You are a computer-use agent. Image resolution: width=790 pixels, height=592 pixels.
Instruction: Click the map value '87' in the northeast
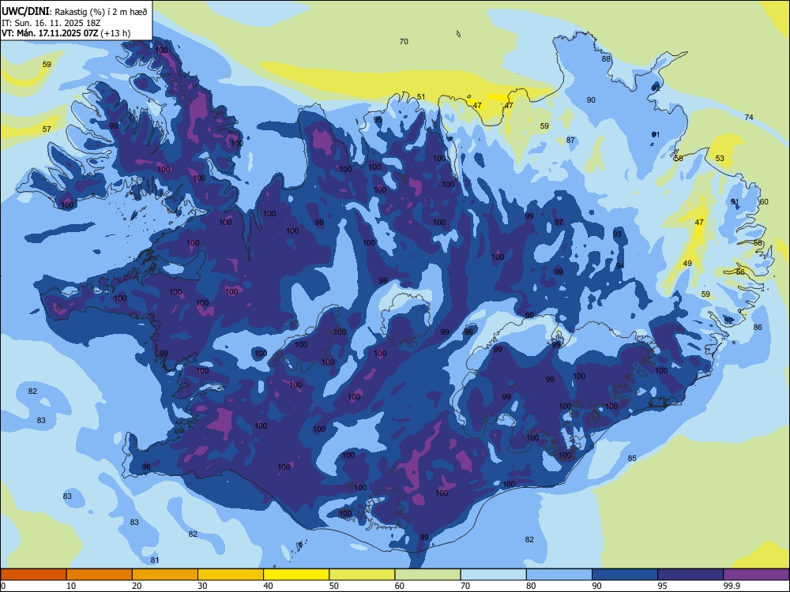point(570,141)
